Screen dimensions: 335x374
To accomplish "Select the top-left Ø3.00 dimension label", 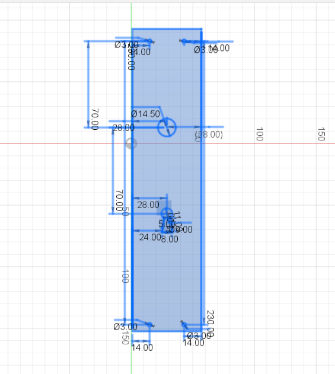I will point(126,44).
